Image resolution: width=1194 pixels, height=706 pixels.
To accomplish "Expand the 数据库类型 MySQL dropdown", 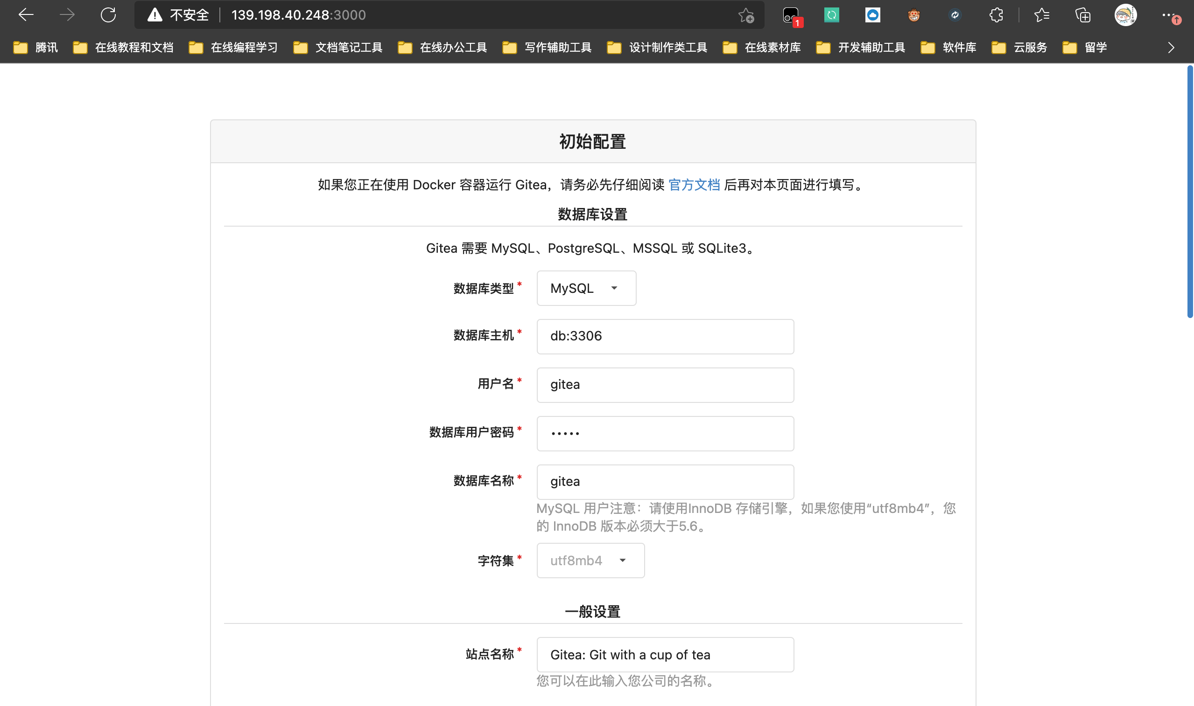I will [x=586, y=288].
